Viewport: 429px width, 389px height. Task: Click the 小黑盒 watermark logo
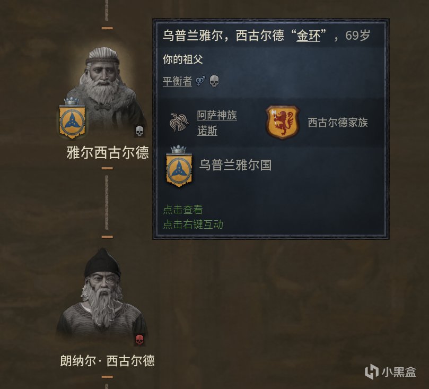[x=390, y=372]
